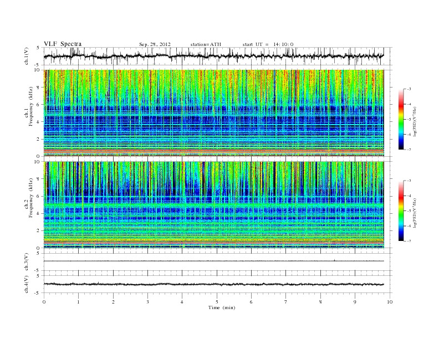Select the ch.1 spectrogram color scale bar
The image size is (439, 339).
pos(401,120)
